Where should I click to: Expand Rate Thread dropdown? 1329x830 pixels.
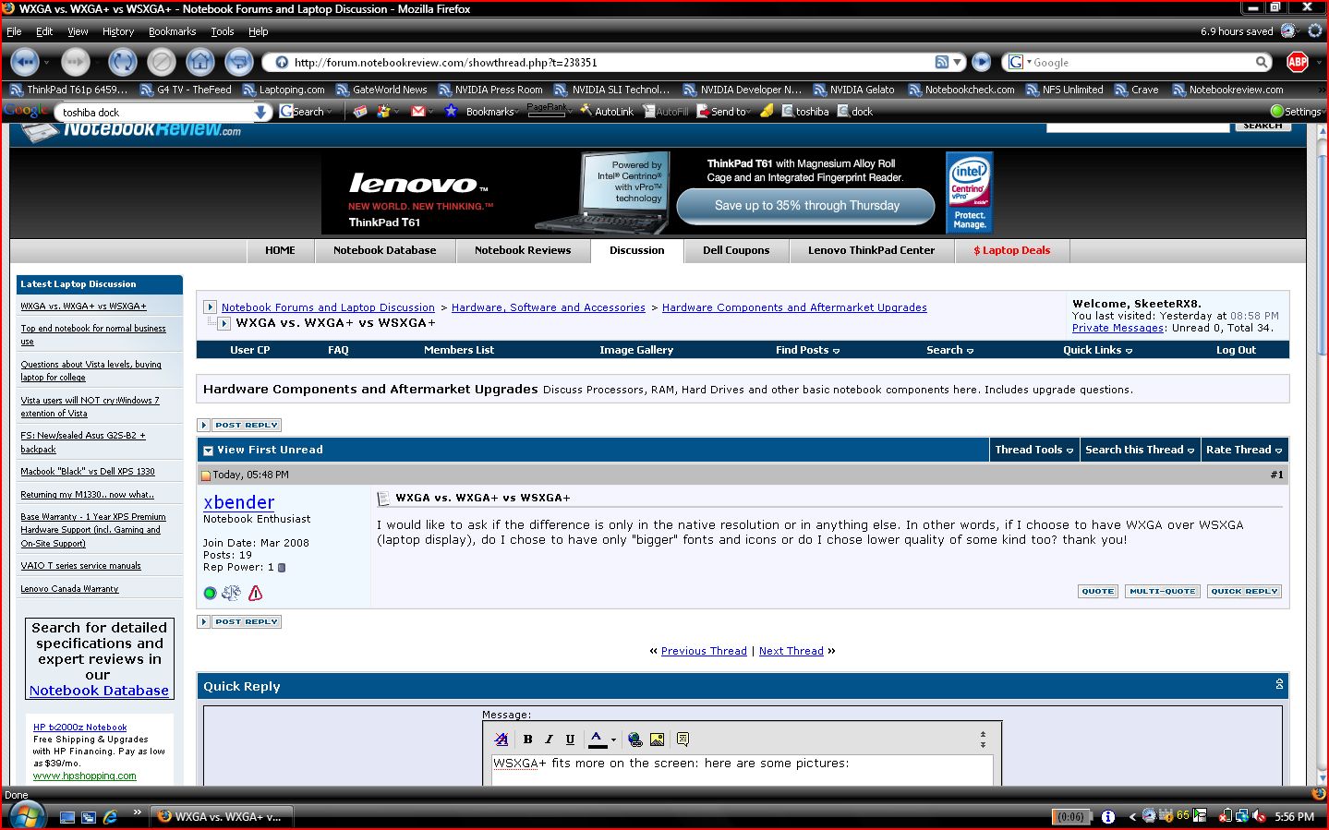click(1244, 450)
